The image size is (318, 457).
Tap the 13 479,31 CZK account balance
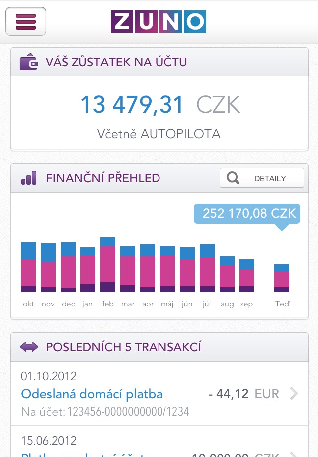pos(159,105)
